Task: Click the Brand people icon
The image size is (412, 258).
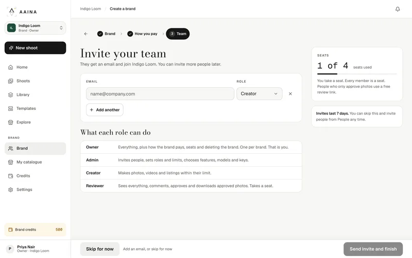Action: click(x=10, y=149)
